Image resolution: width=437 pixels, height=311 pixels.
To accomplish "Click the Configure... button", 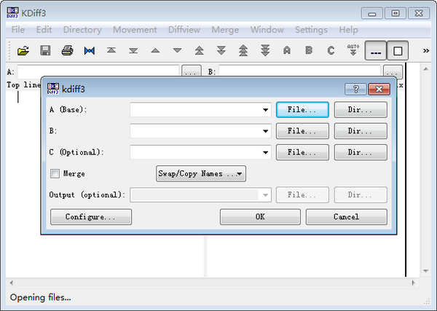I will [x=91, y=217].
